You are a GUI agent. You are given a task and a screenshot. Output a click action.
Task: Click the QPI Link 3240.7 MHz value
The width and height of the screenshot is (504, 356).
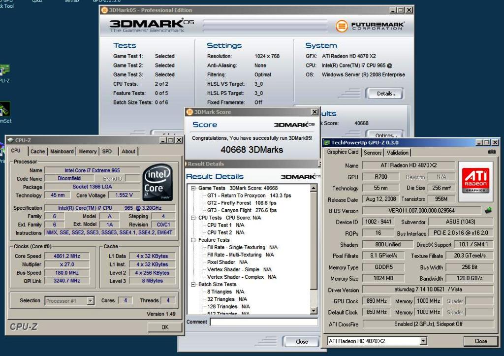click(x=67, y=281)
